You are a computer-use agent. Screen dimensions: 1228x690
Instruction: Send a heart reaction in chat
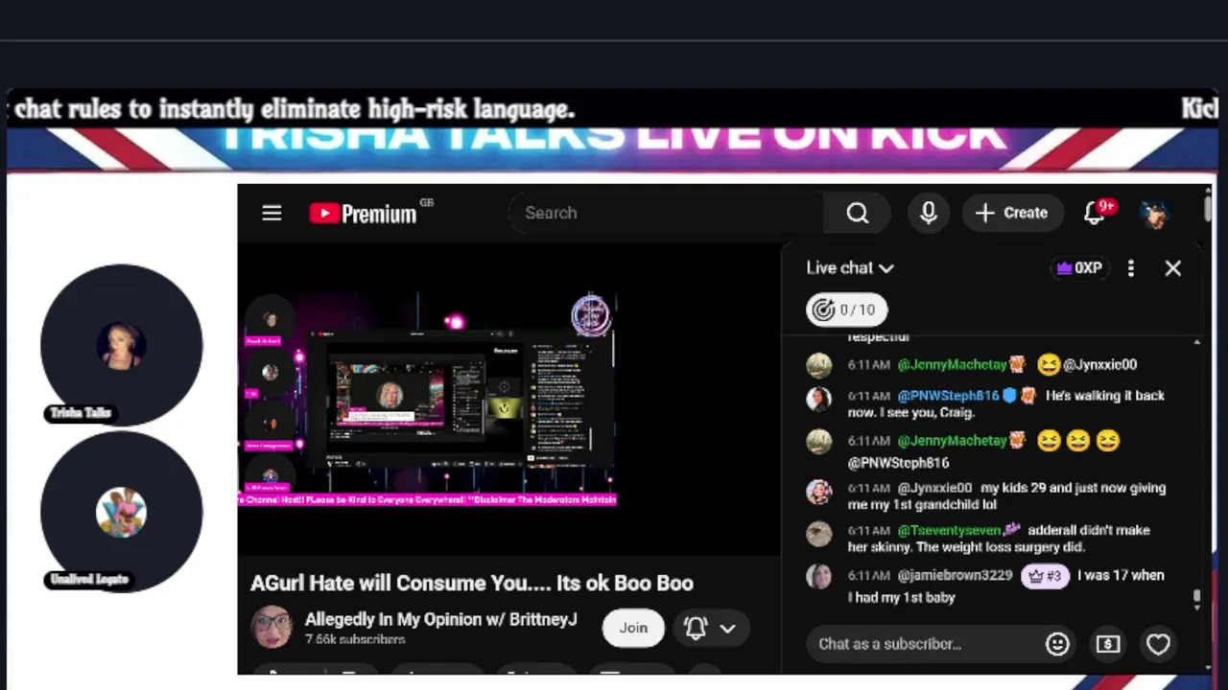pos(1158,644)
